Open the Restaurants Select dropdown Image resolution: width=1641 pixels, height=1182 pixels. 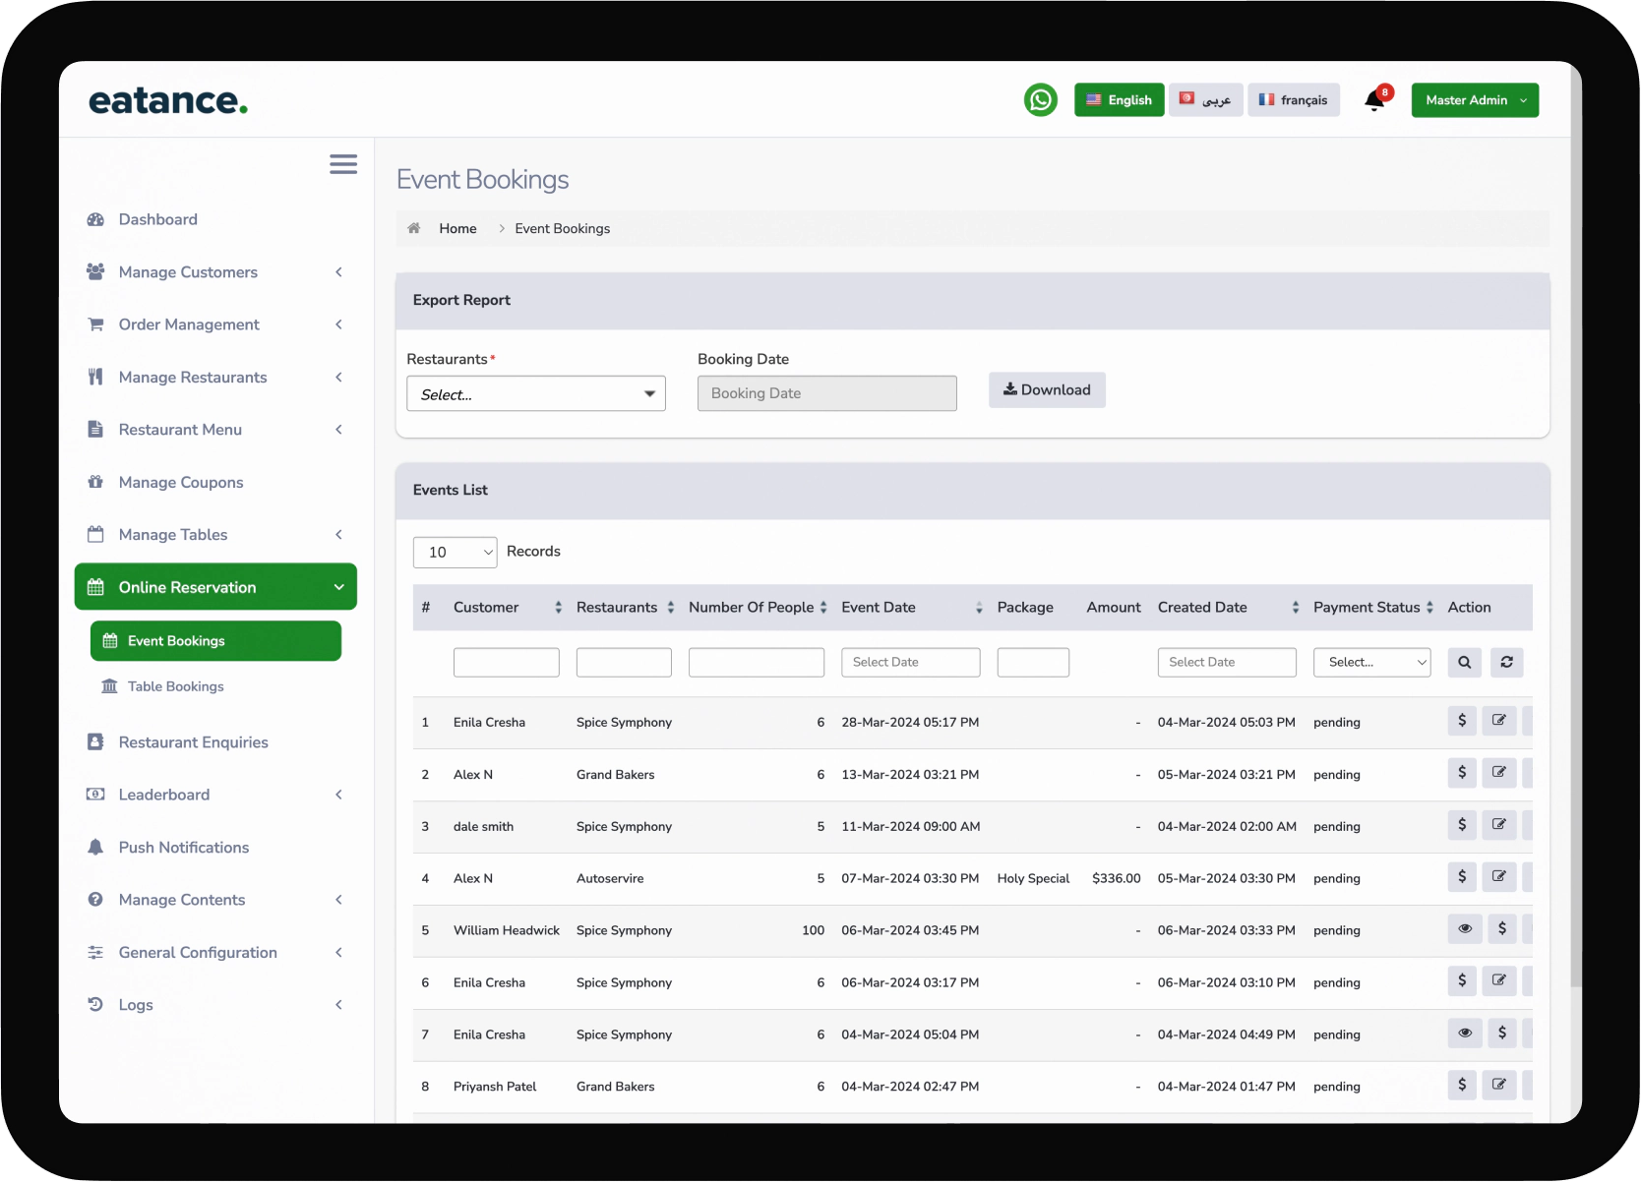pyautogui.click(x=535, y=394)
